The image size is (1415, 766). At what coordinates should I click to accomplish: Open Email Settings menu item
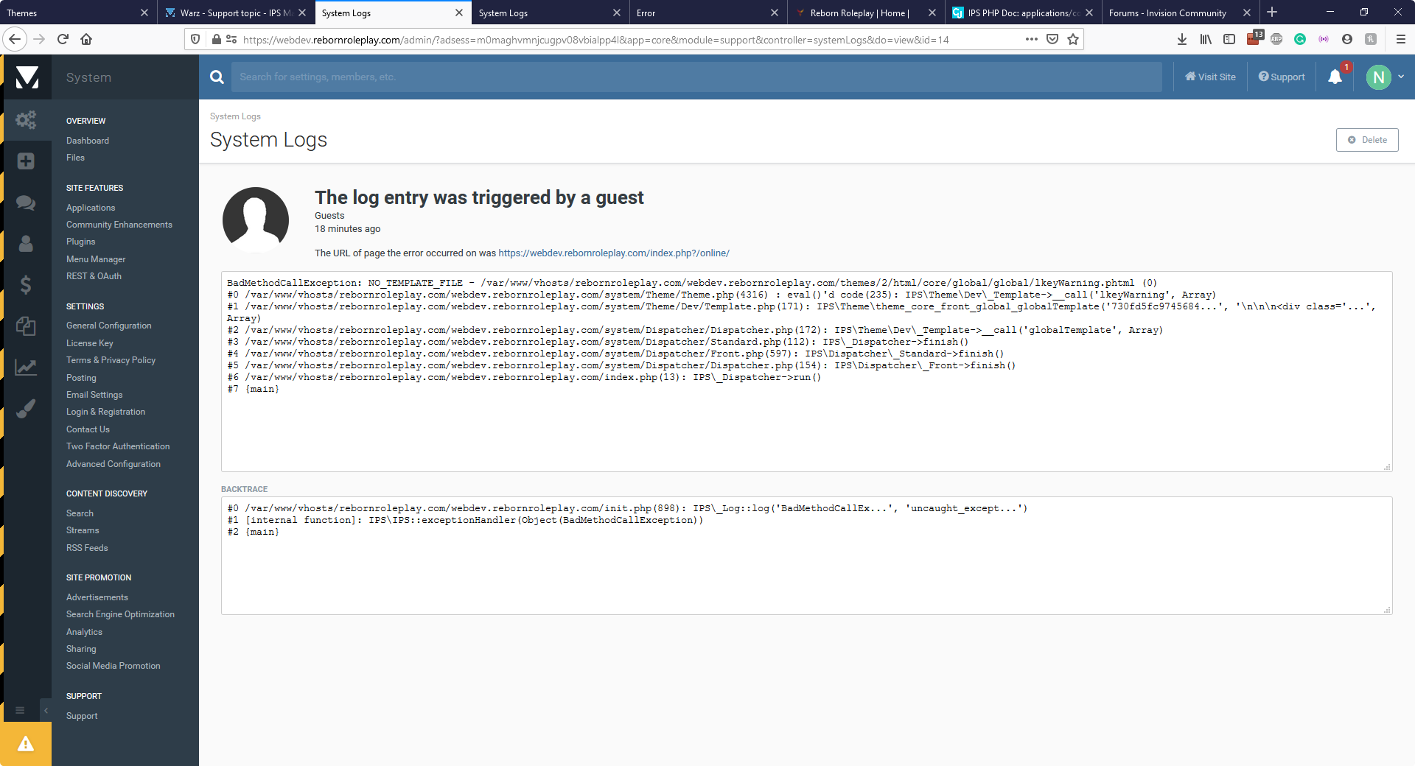pyautogui.click(x=94, y=395)
